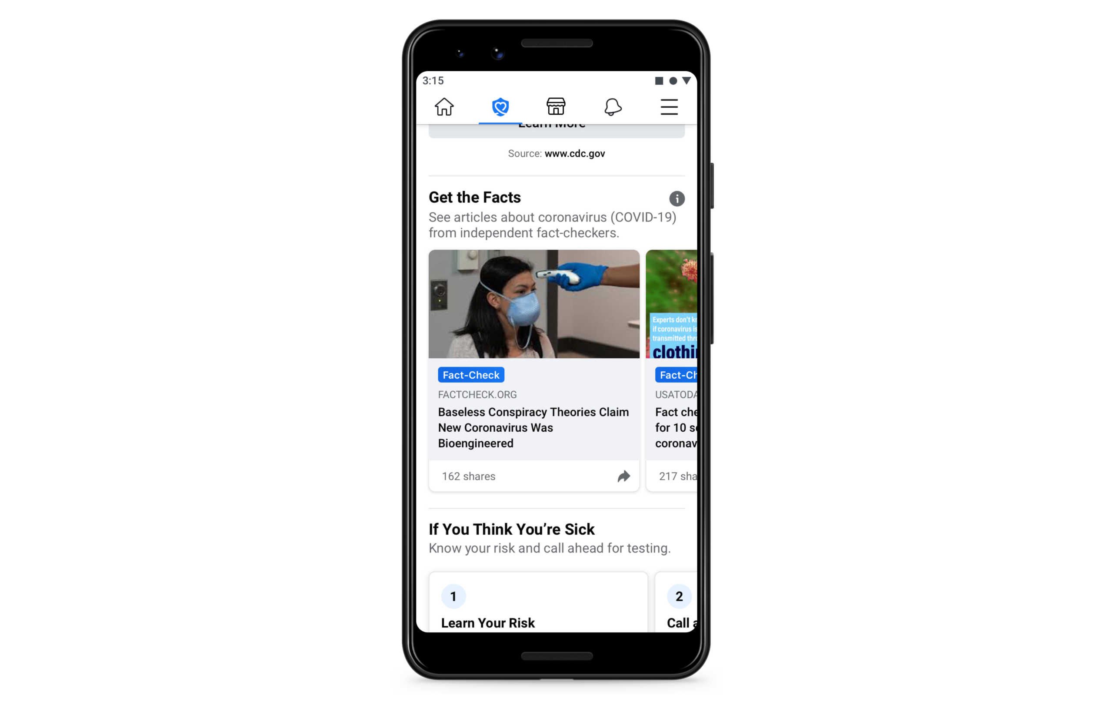Tap the FactCheck.org article thumbnail image
Screen dimensions: 1113x701
click(533, 303)
